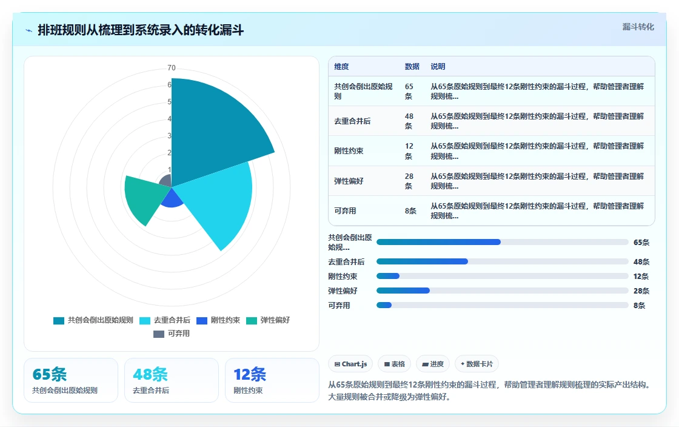Screen dimensions: 679x427
Task: Click the 28条 value in table
Action: [409, 181]
